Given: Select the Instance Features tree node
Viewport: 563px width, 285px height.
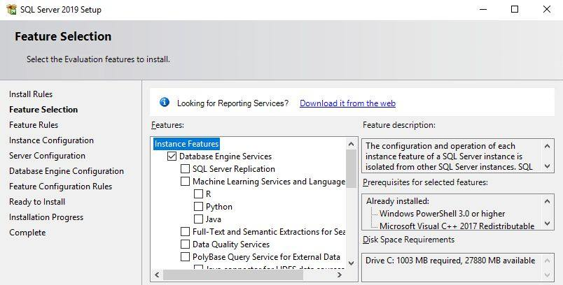Looking at the screenshot, I should tap(186, 144).
